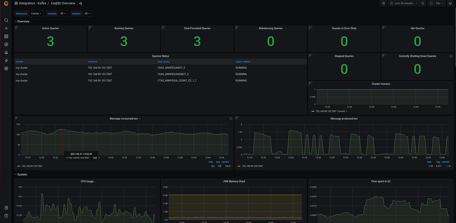Sort Message produced legend by max
The width and height of the screenshot is (456, 223).
429,162
